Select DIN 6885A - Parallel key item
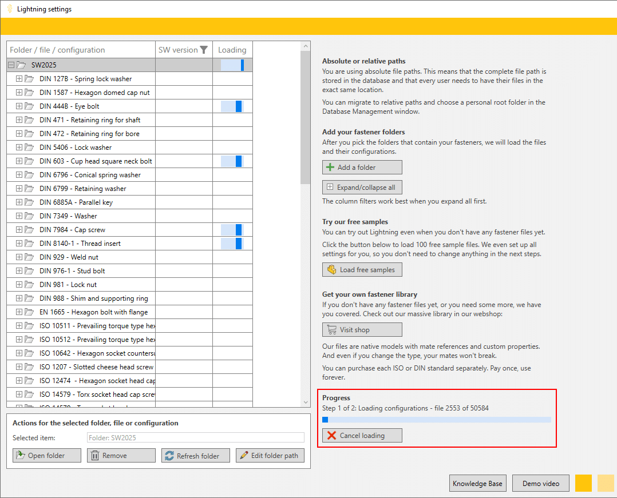The width and height of the screenshot is (617, 498). (76, 202)
